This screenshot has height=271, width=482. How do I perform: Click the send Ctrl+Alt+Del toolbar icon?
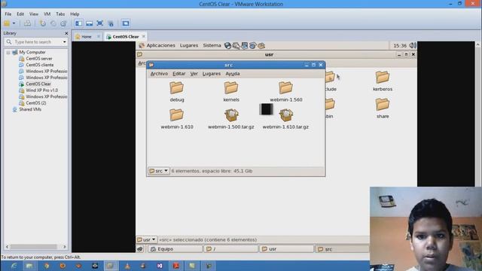pos(27,23)
